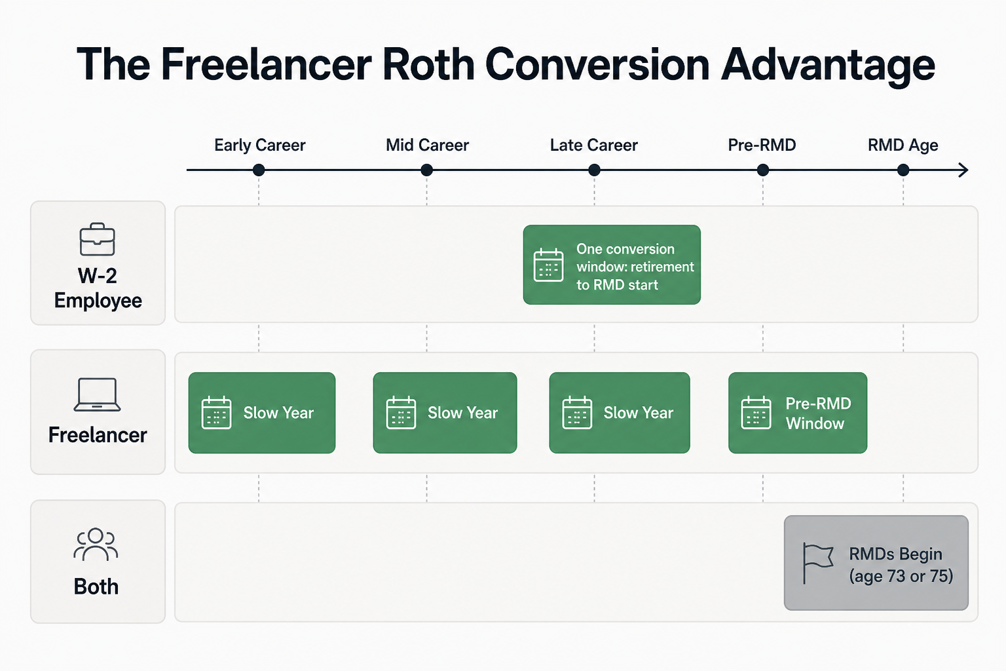Click the "RMD Age" timeline label

pyautogui.click(x=903, y=145)
